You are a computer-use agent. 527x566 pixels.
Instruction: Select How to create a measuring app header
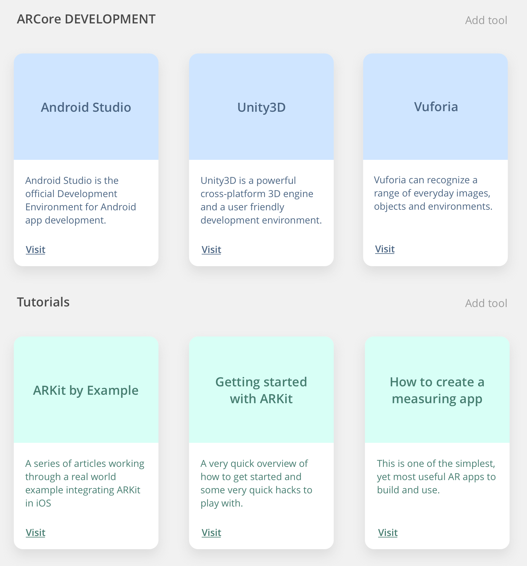click(x=437, y=390)
